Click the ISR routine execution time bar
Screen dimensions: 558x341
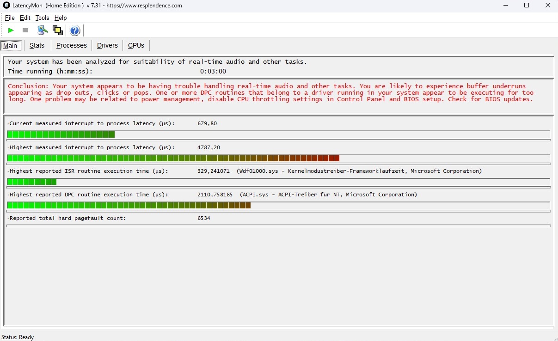pos(32,182)
